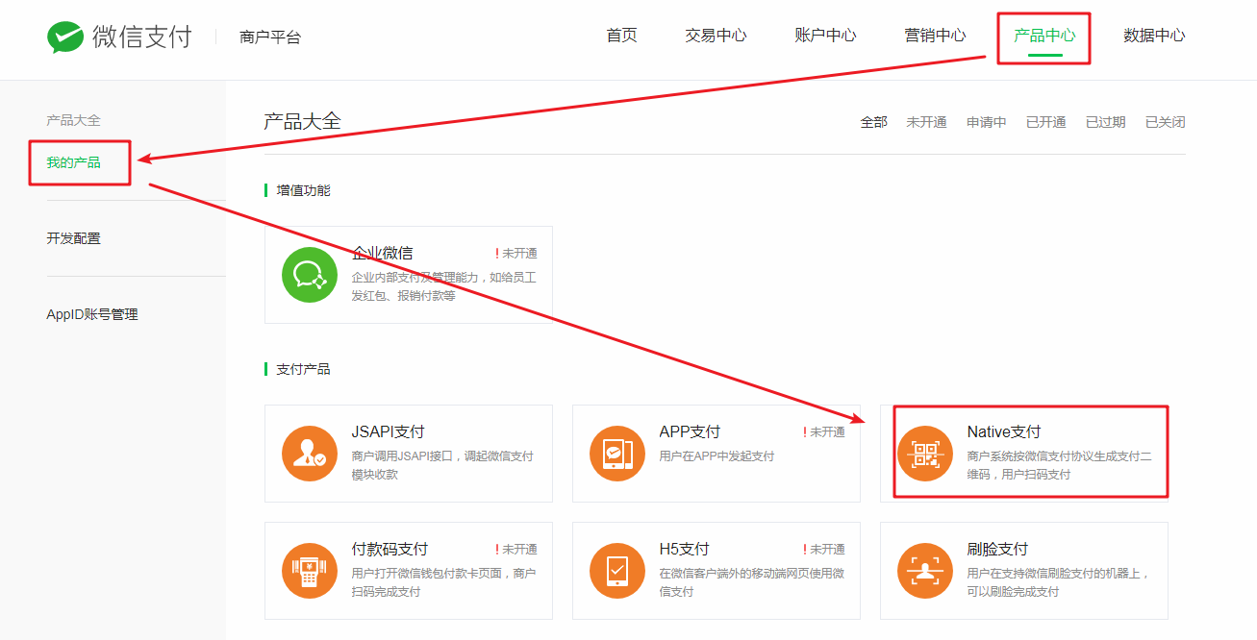Select the 全部 filter tab
This screenshot has height=640, width=1257.
coord(874,122)
